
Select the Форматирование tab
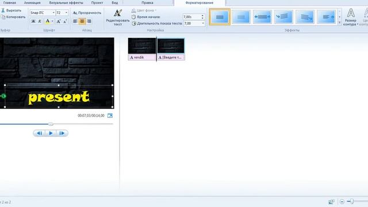tap(200, 3)
